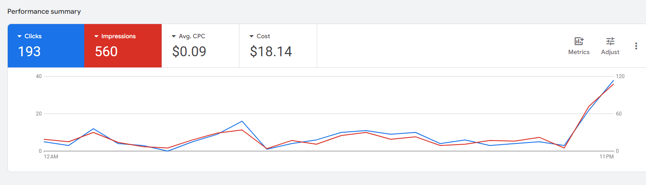Click the Adjust text label
The height and width of the screenshot is (185, 646).
pos(610,52)
